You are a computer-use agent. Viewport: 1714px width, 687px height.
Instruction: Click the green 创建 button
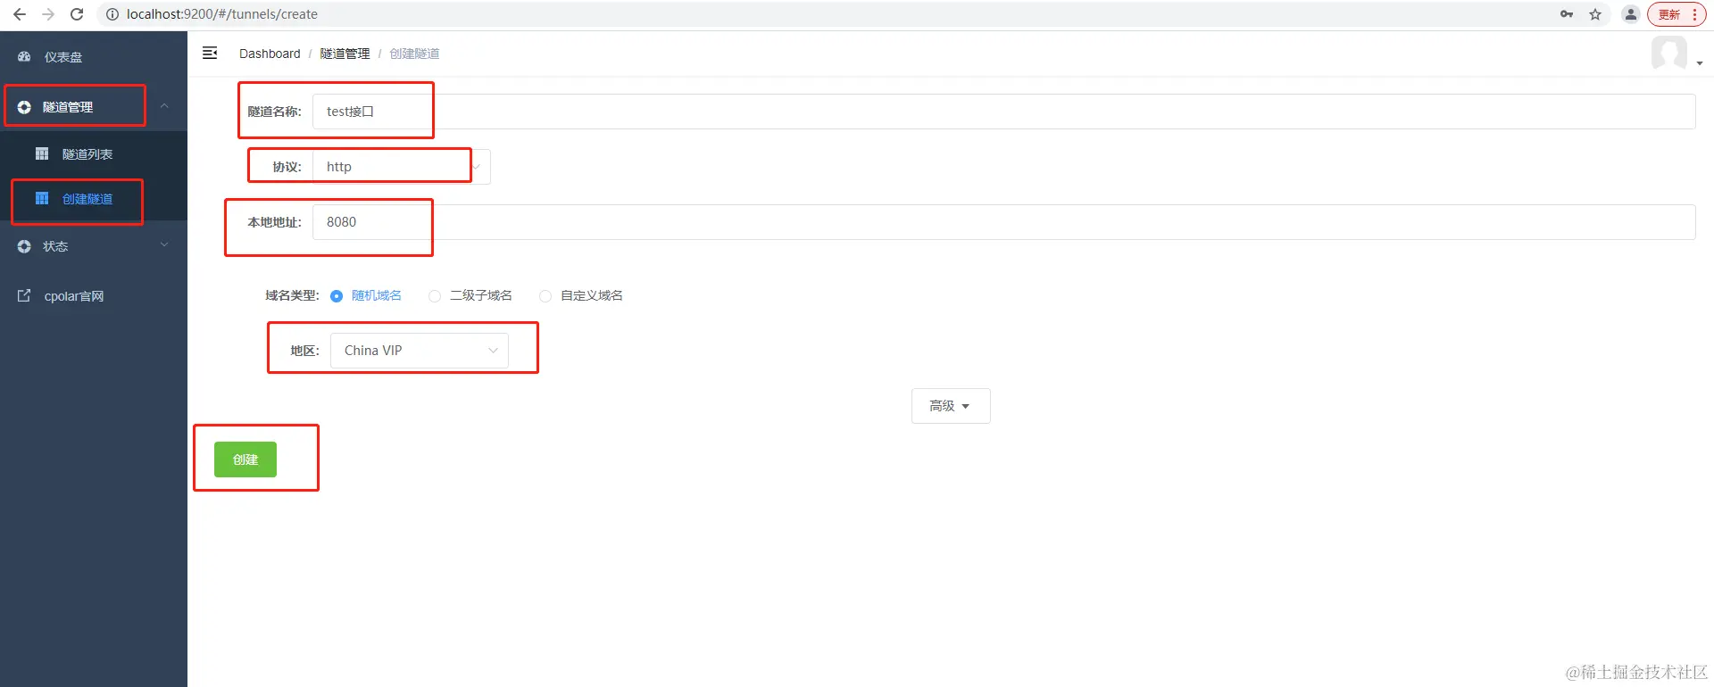tap(245, 459)
